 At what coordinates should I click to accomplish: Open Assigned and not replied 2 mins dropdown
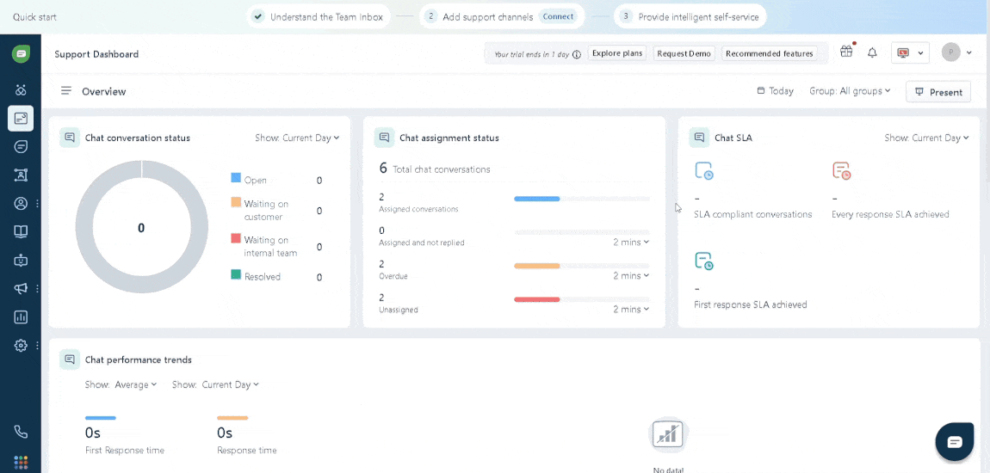pyautogui.click(x=631, y=243)
